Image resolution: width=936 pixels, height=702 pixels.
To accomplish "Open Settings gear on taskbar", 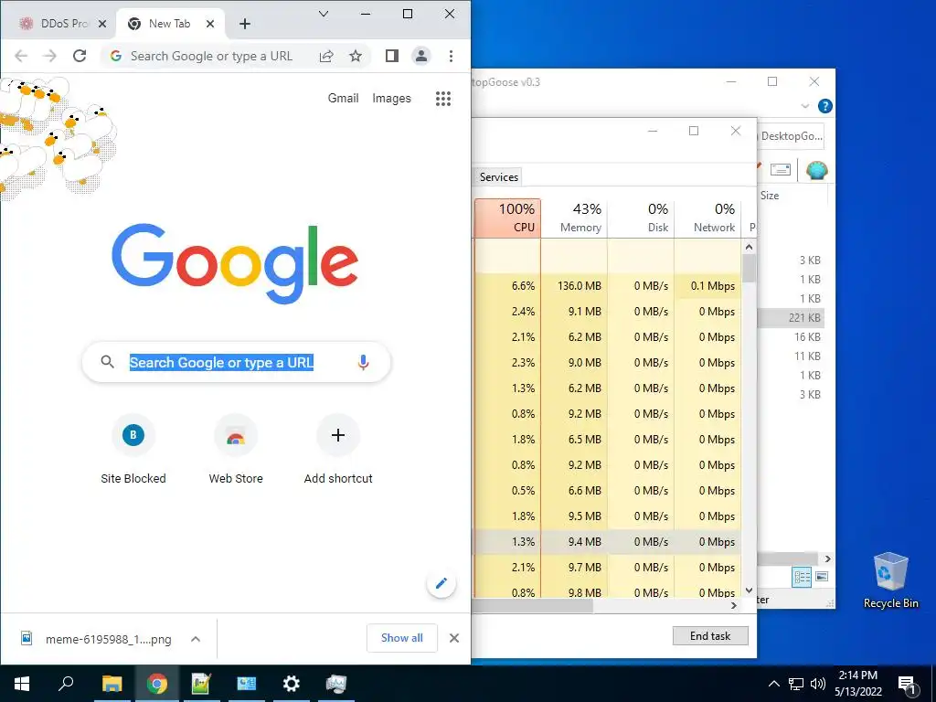I will (x=291, y=684).
